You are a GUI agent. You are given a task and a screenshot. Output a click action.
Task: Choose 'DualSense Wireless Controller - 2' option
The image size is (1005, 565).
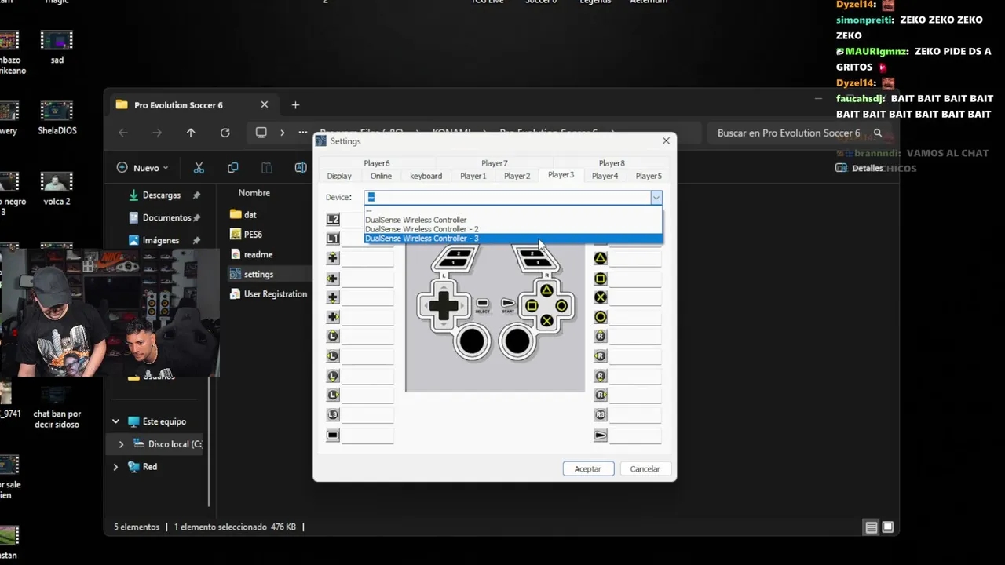(x=513, y=229)
